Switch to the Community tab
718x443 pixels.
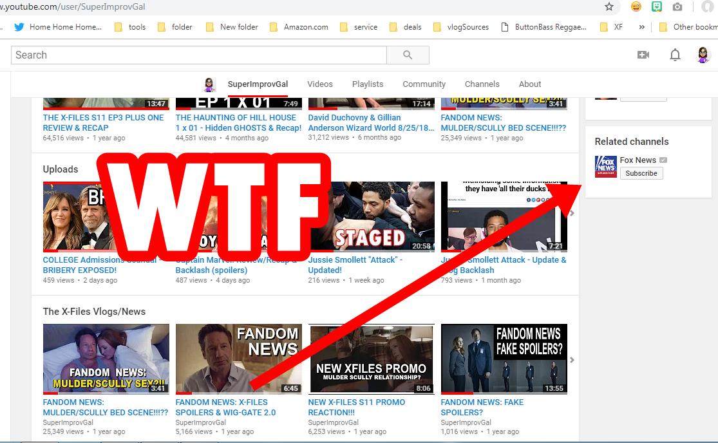click(424, 84)
